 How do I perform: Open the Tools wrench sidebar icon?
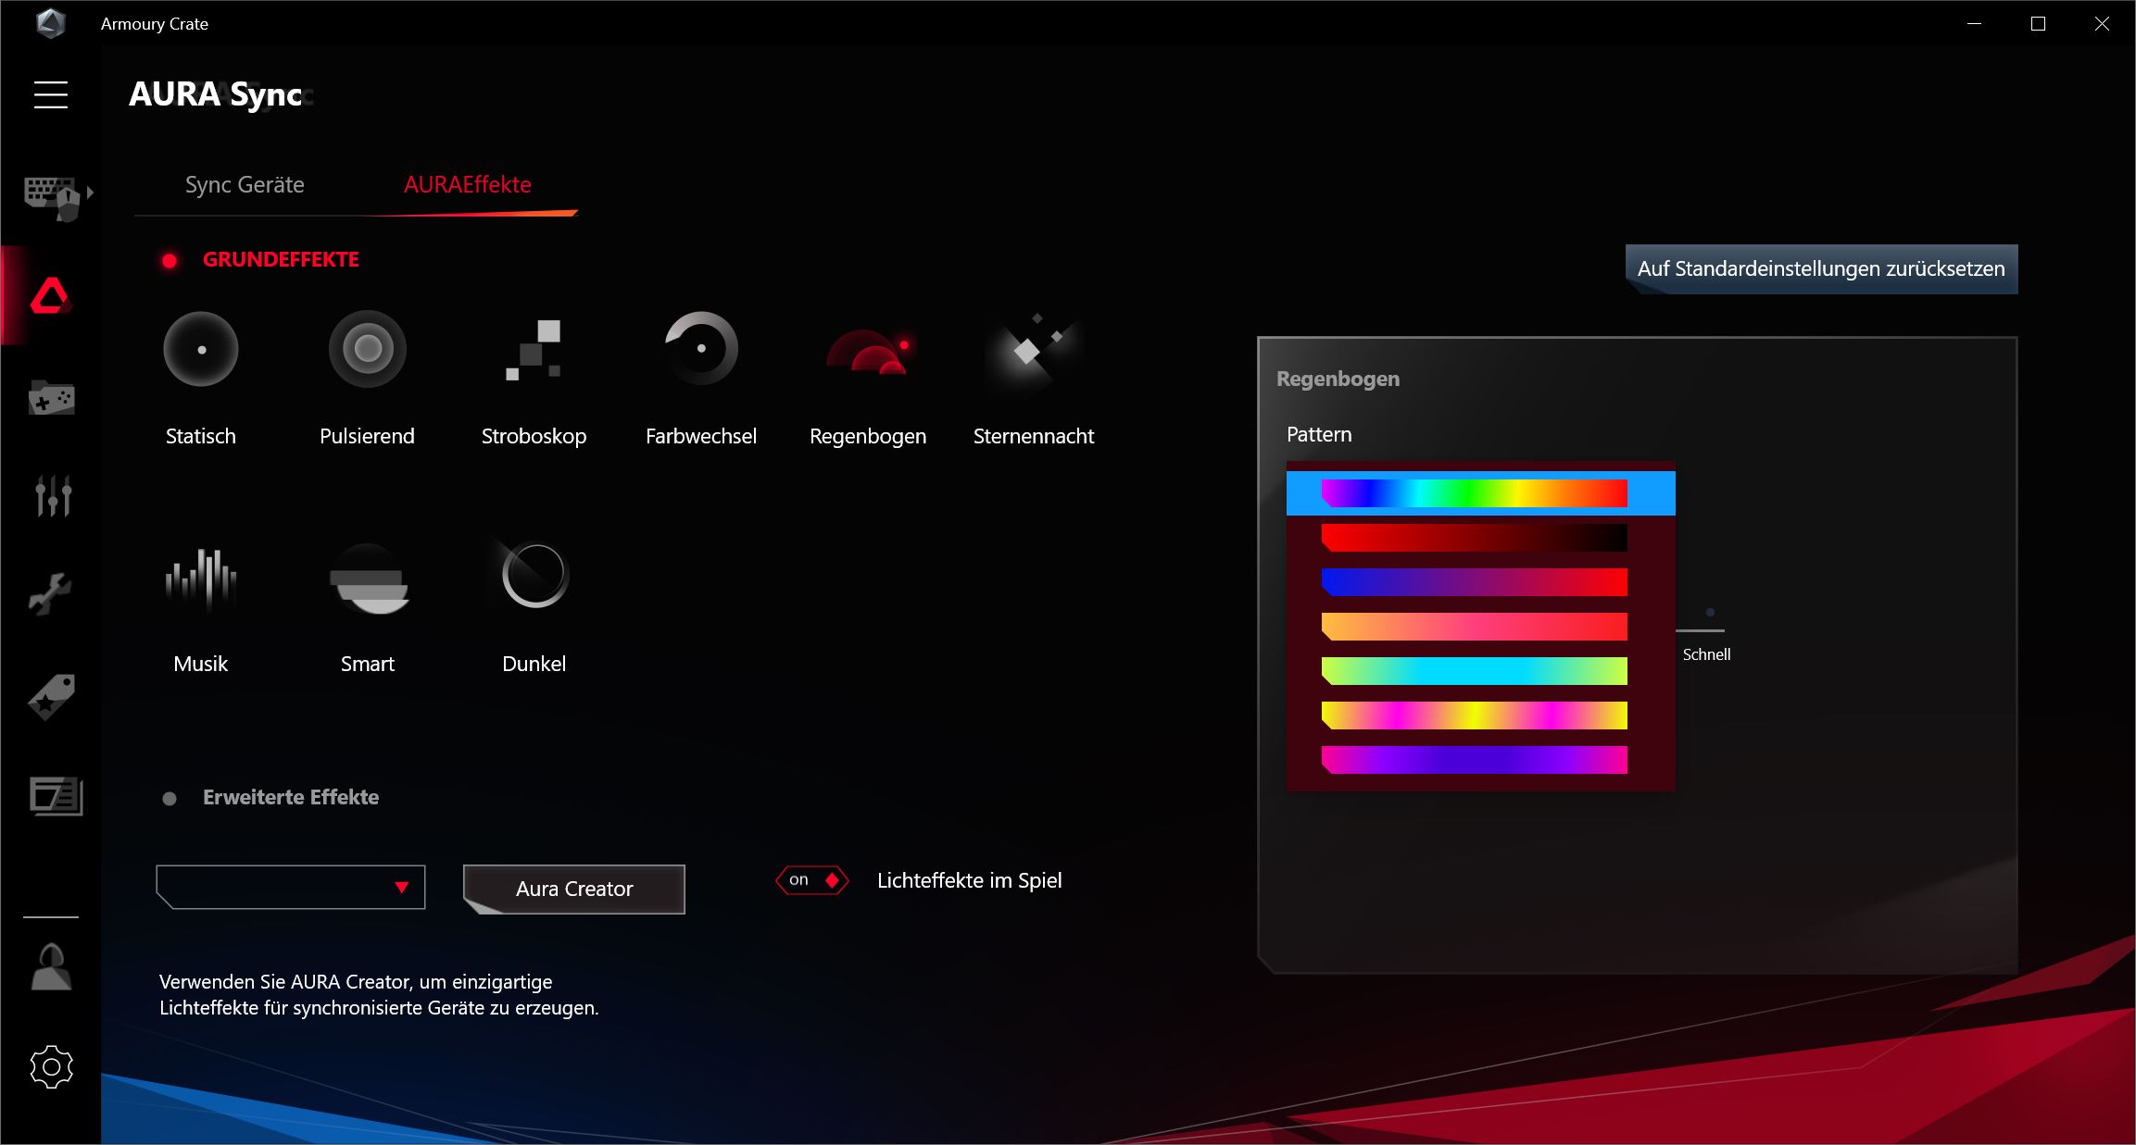click(x=51, y=594)
